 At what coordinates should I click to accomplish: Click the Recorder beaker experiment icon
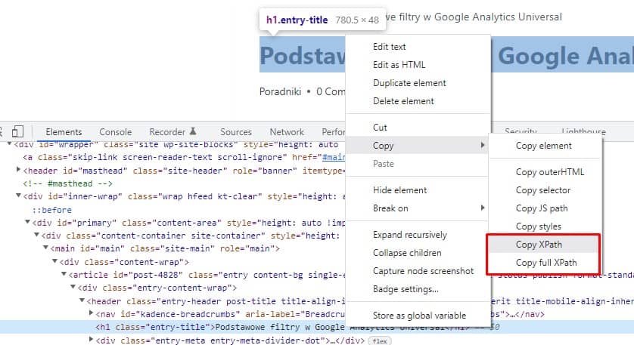(x=193, y=131)
